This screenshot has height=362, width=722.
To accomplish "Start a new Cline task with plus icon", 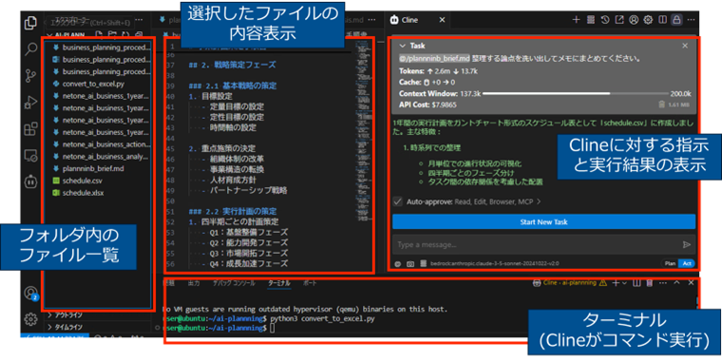I will coord(576,20).
